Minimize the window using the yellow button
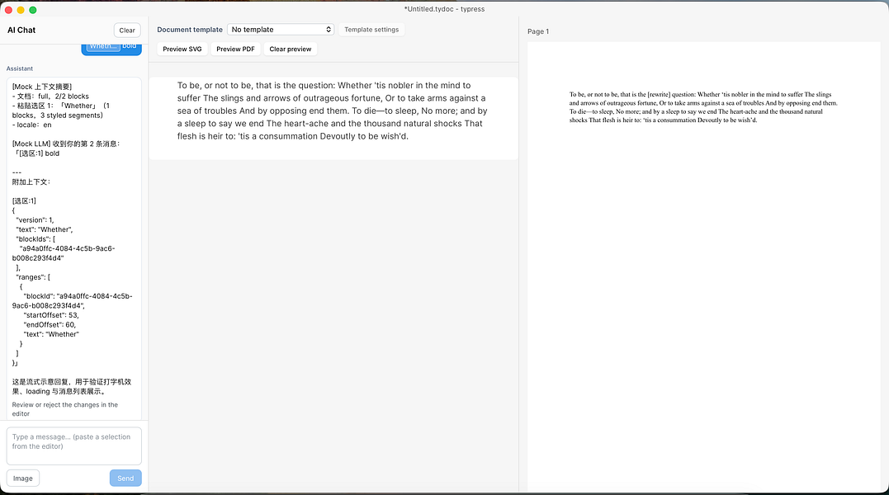This screenshot has width=889, height=495. tap(21, 10)
